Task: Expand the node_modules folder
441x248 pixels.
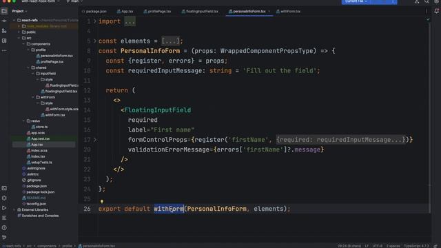Action: [x=19, y=26]
